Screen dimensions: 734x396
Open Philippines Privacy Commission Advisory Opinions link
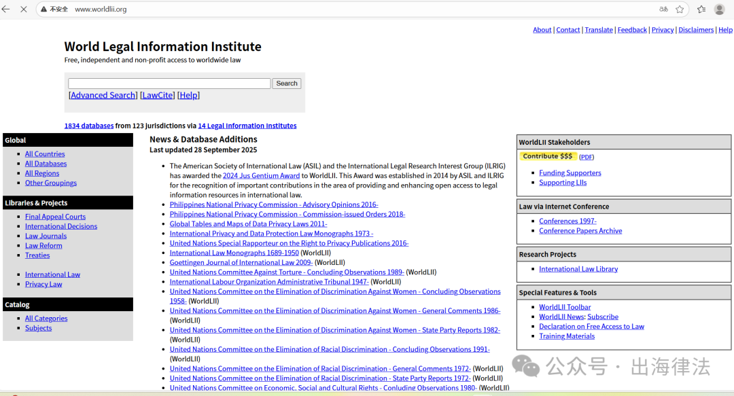pyautogui.click(x=274, y=204)
